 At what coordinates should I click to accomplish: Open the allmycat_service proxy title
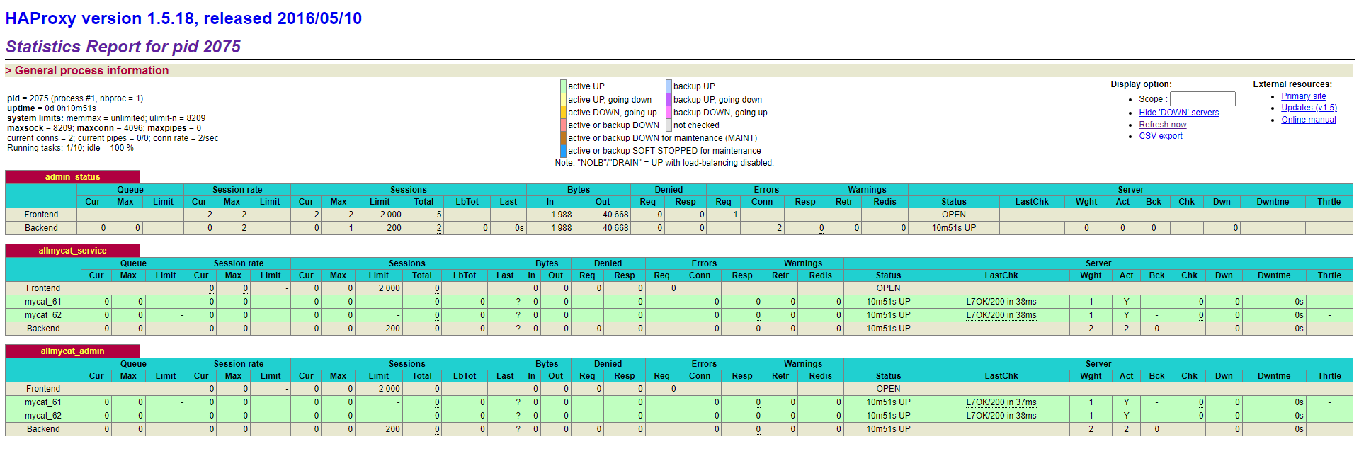tap(72, 251)
